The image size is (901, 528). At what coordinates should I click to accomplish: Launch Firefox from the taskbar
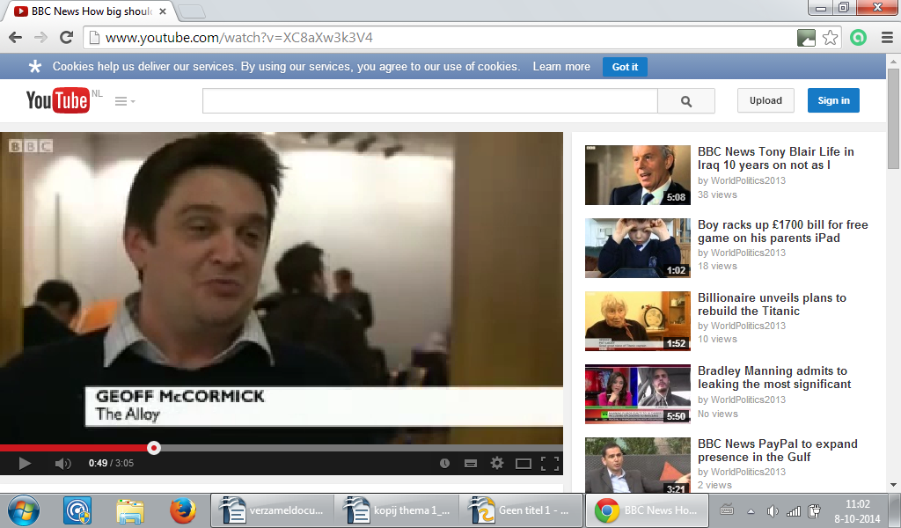(183, 510)
